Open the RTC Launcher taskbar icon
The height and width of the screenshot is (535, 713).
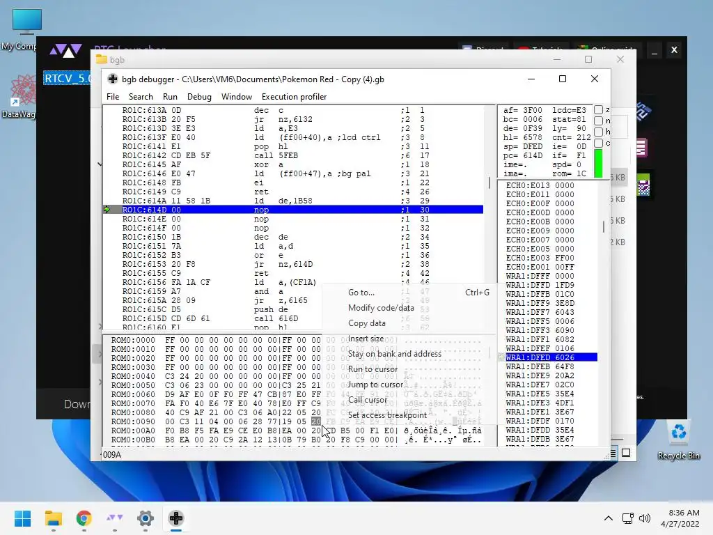[115, 518]
